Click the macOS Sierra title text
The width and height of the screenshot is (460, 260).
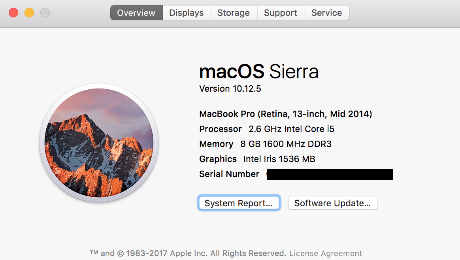click(258, 72)
